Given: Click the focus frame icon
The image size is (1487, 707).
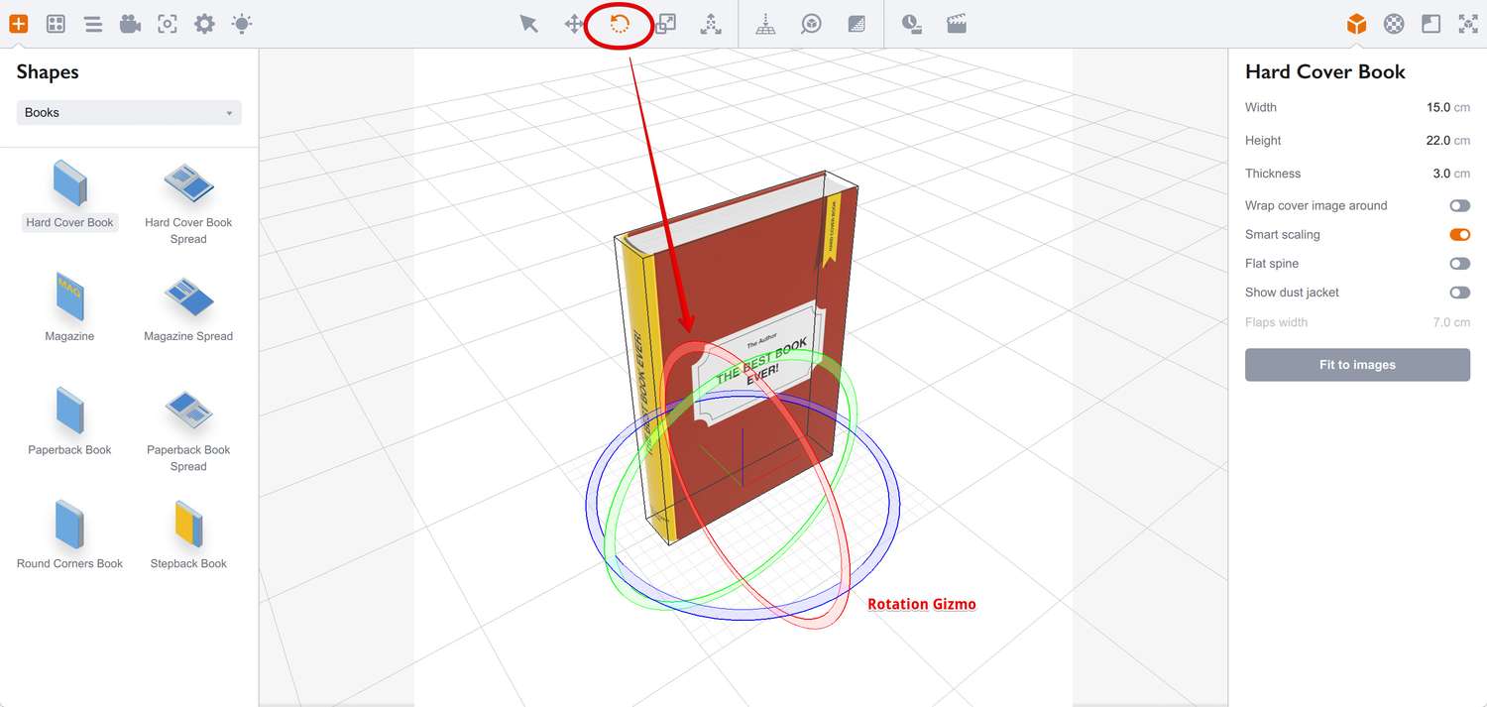Looking at the screenshot, I should pos(168,24).
